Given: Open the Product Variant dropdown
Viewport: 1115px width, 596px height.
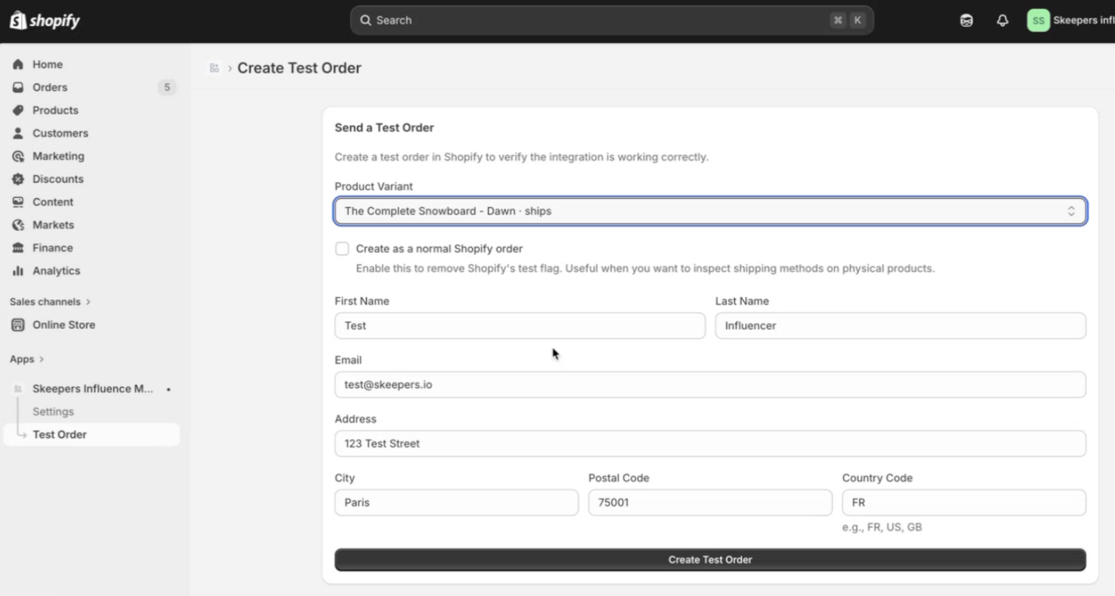Looking at the screenshot, I should 710,211.
